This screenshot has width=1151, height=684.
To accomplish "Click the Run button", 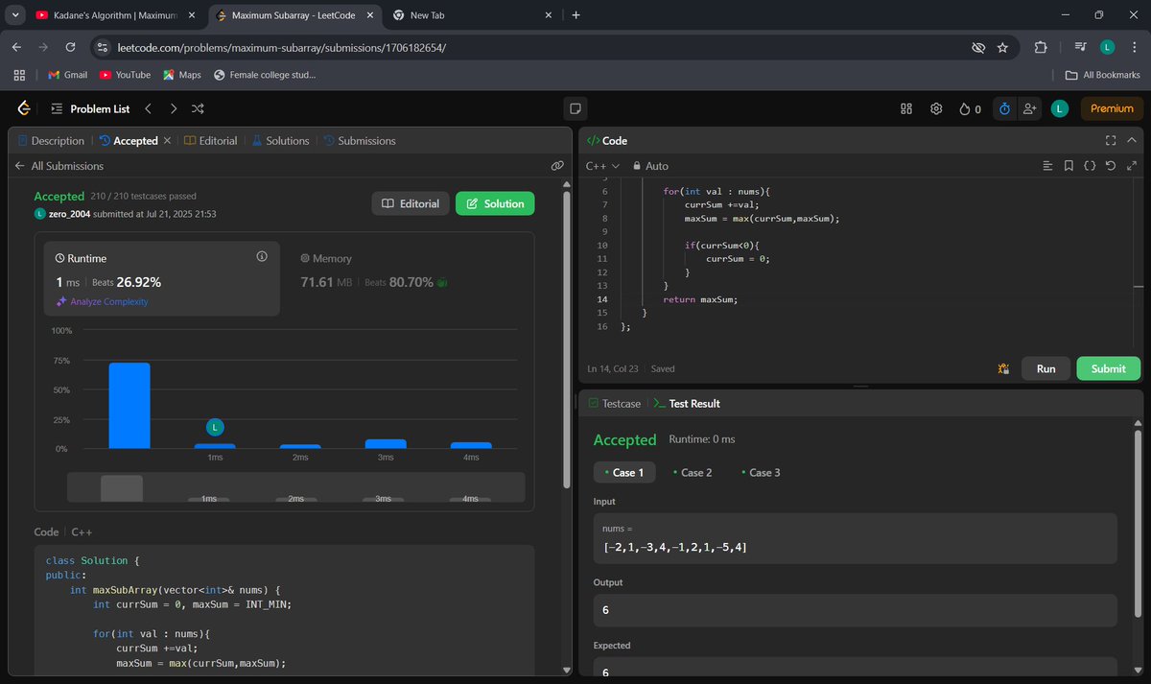I will click(1045, 368).
